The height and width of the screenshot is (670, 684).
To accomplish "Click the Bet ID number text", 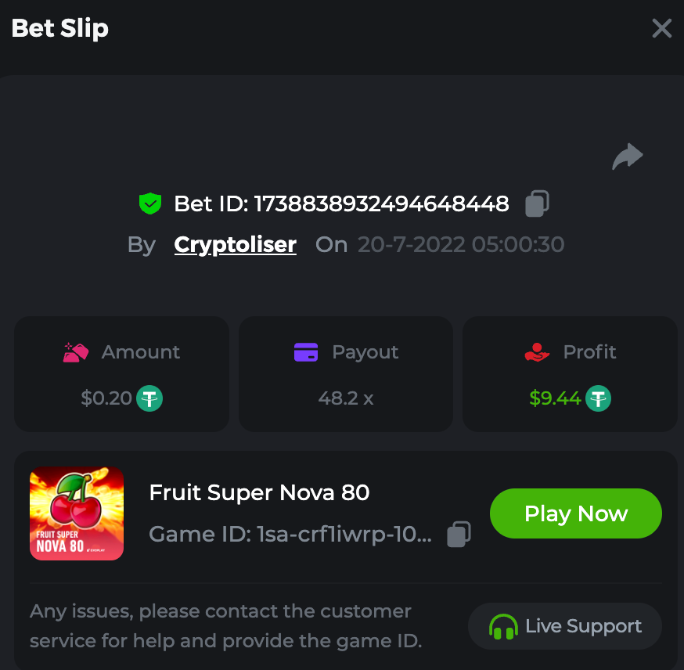I will (x=381, y=204).
